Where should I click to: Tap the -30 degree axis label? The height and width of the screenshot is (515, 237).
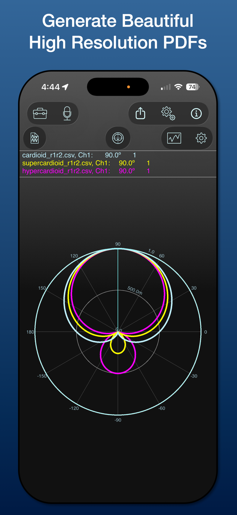(x=194, y=376)
